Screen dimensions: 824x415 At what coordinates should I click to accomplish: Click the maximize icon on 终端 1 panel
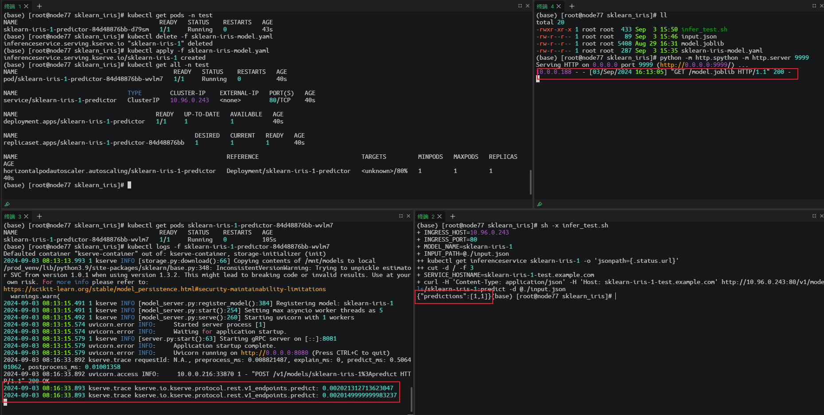[520, 6]
